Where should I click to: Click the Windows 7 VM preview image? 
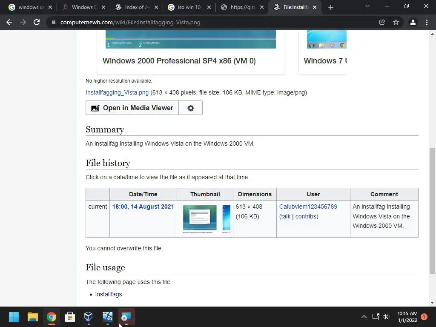coord(327,39)
